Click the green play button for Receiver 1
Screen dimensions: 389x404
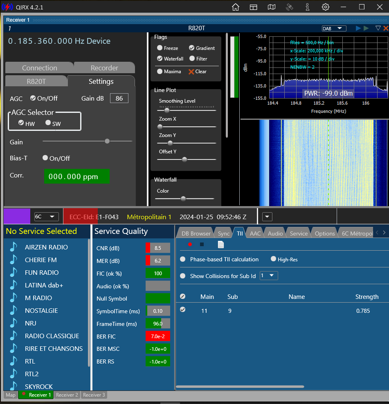[x=366, y=28]
